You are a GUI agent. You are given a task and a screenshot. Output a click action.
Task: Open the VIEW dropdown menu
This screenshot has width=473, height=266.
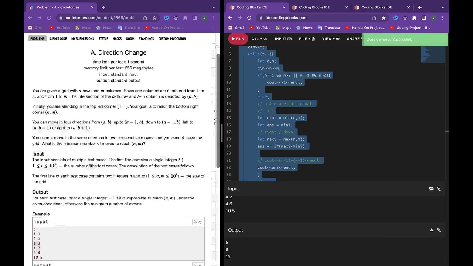pyautogui.click(x=331, y=39)
